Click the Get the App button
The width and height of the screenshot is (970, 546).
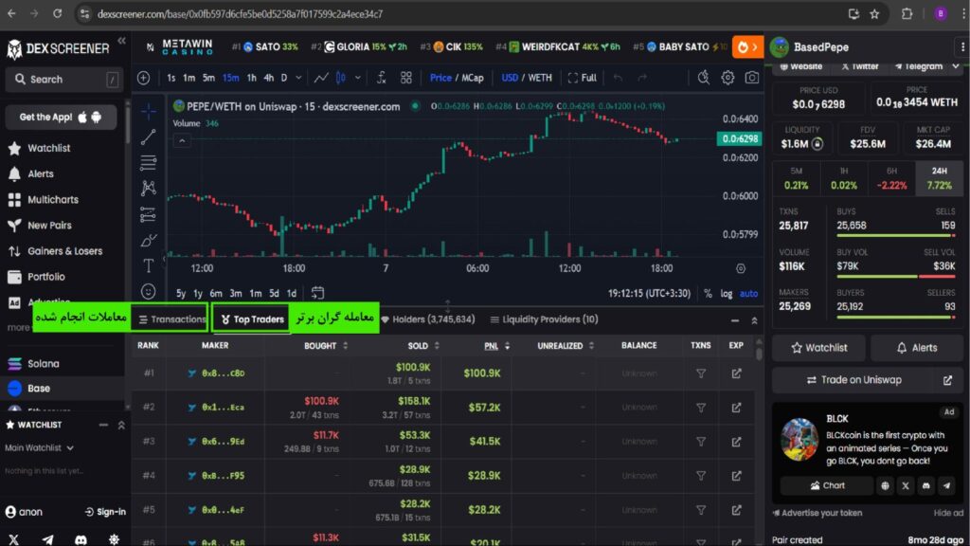tap(61, 117)
